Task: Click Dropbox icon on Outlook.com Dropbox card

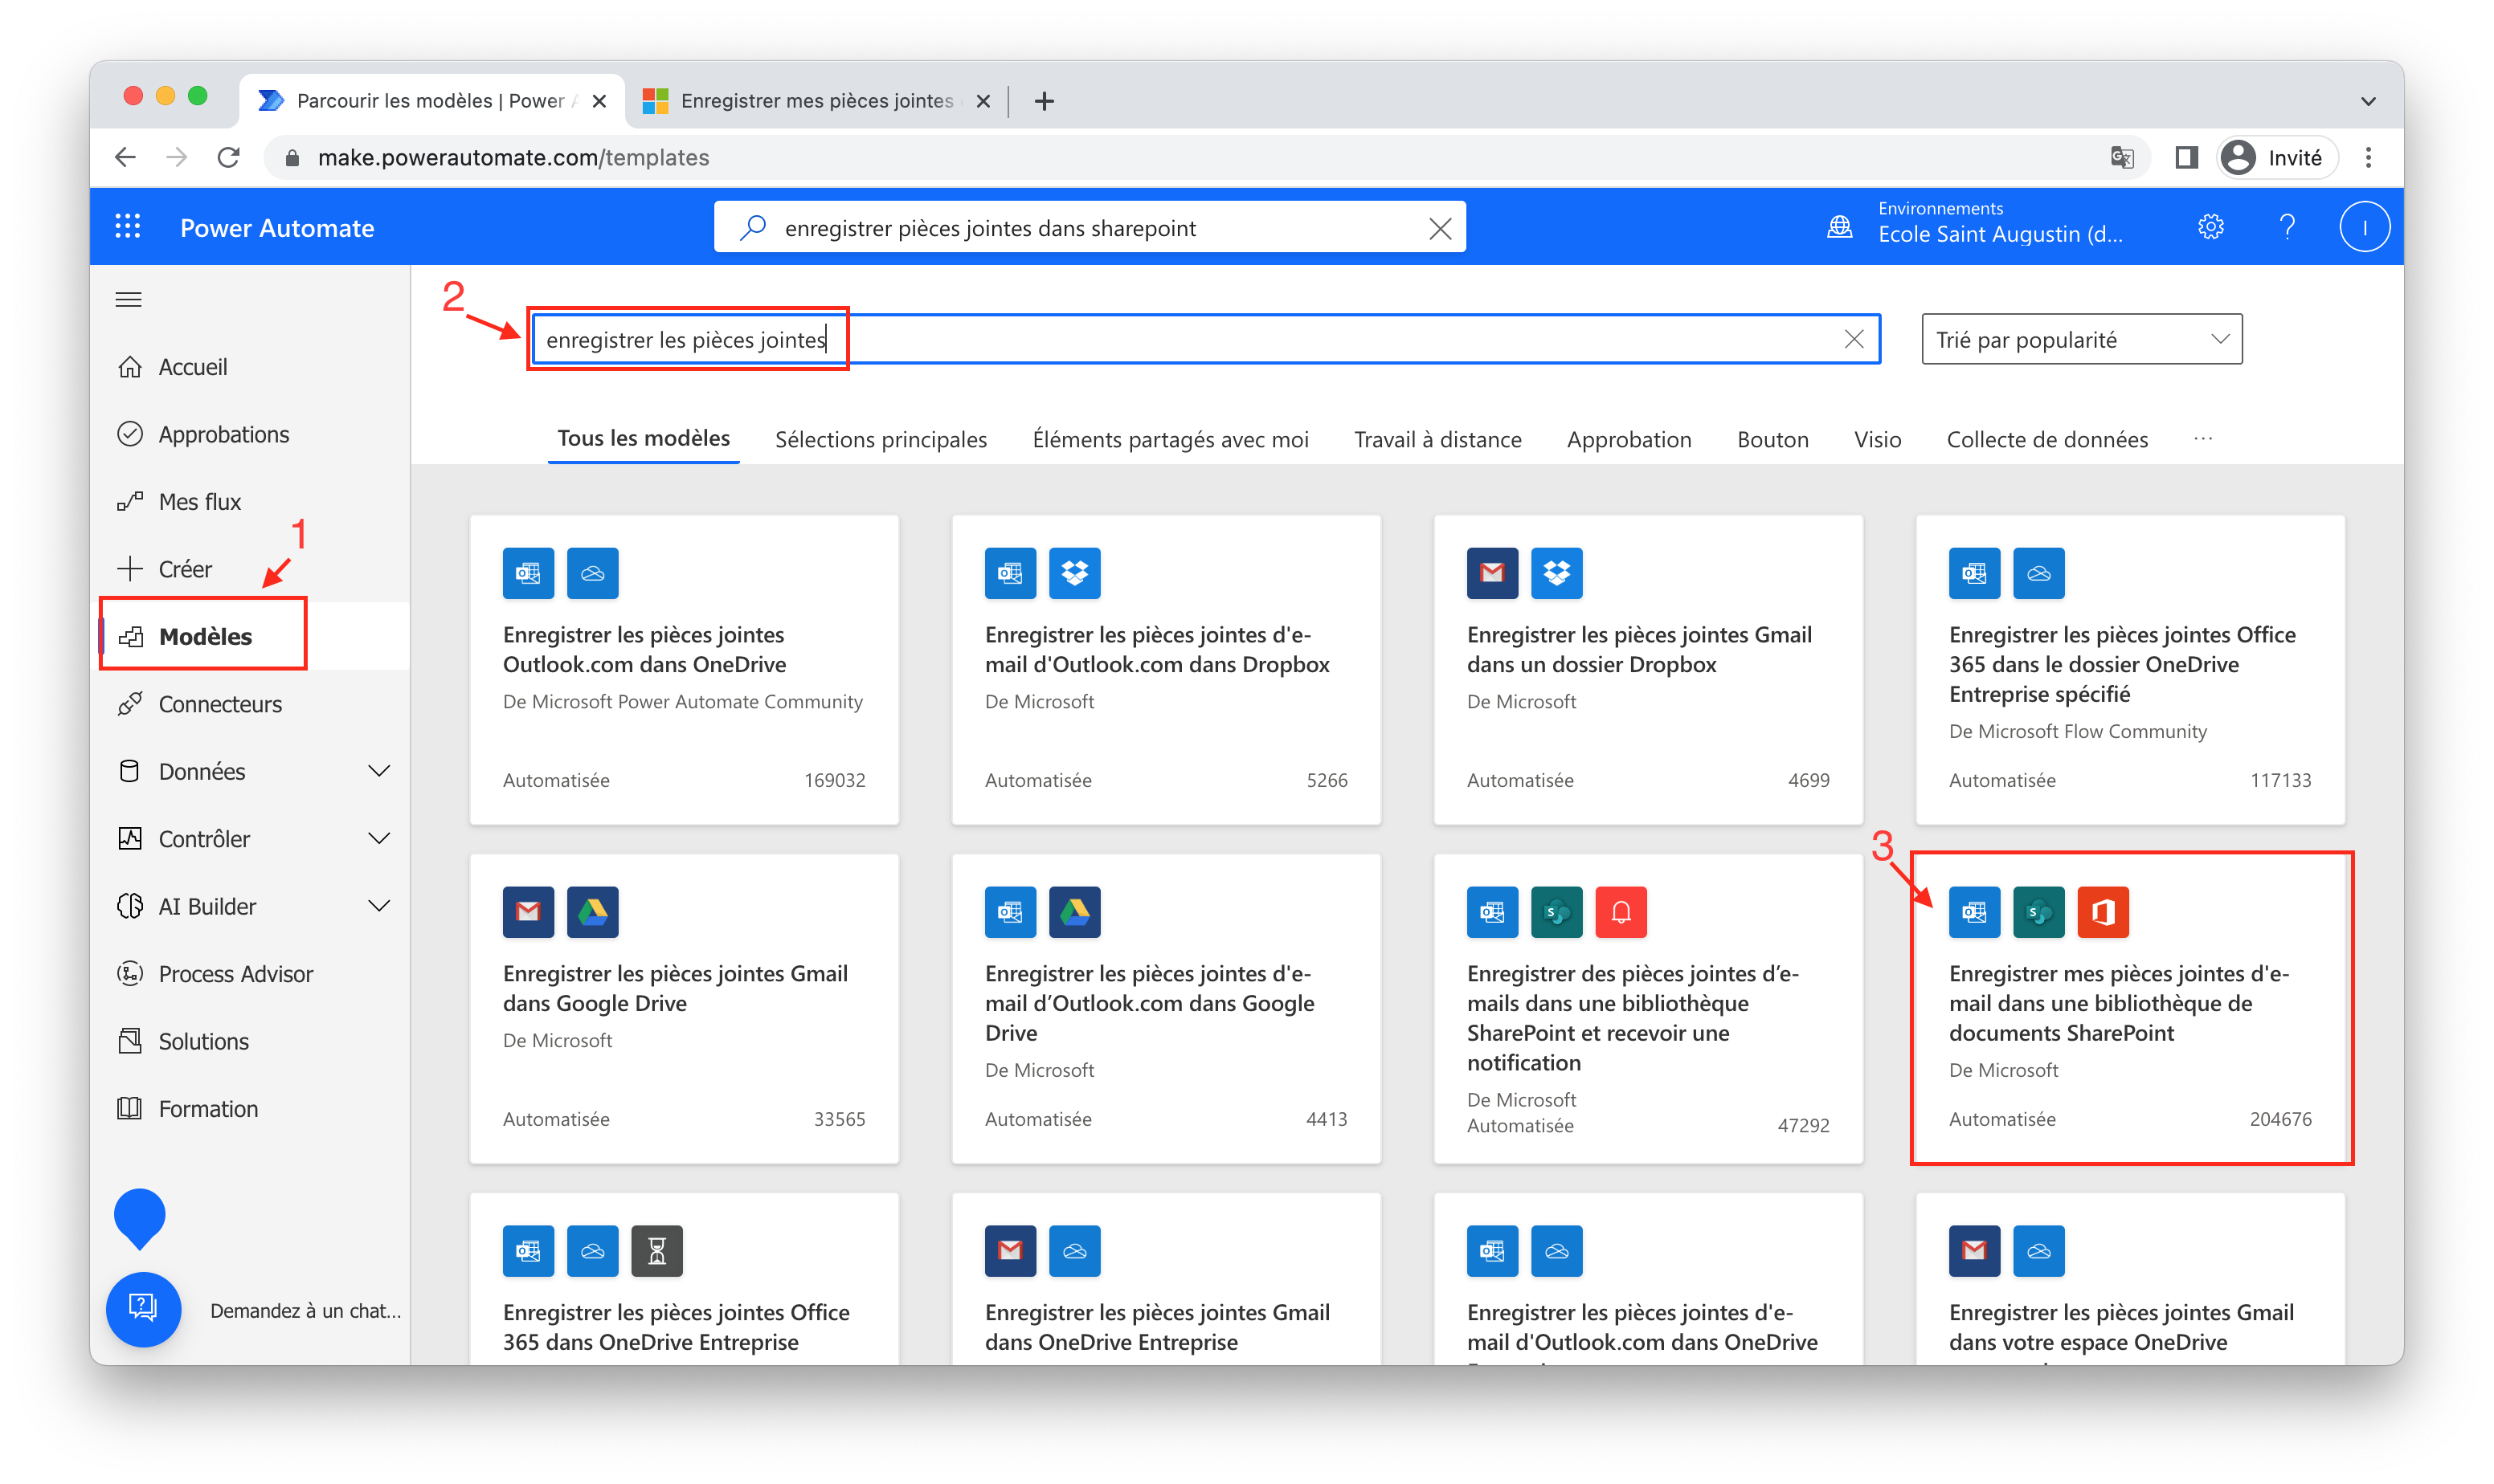Action: [x=1074, y=573]
